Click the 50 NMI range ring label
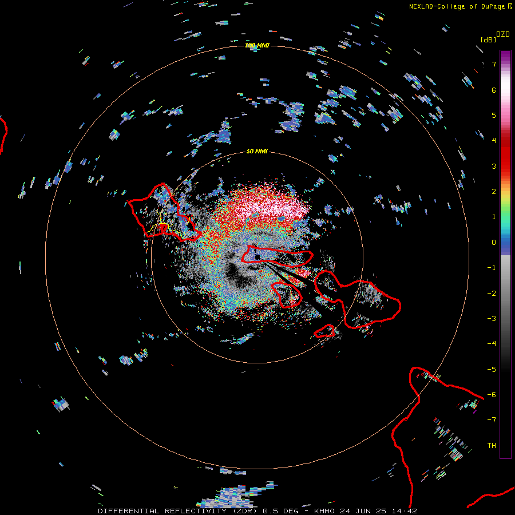 click(x=257, y=151)
